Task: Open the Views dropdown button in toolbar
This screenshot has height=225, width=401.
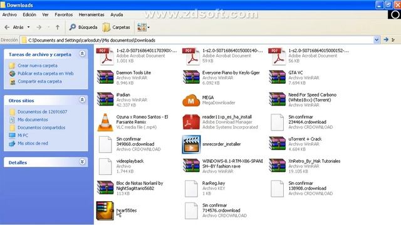Action: pos(143,27)
